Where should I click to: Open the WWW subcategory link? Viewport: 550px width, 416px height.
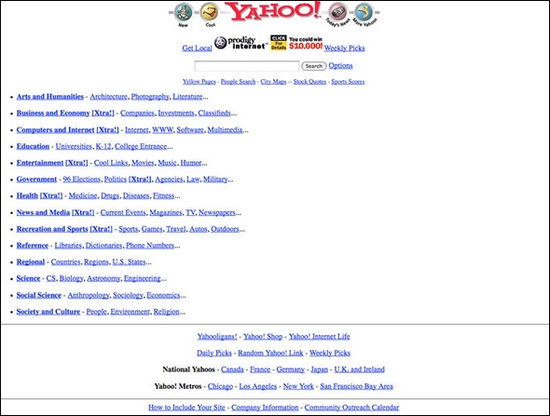tap(162, 130)
